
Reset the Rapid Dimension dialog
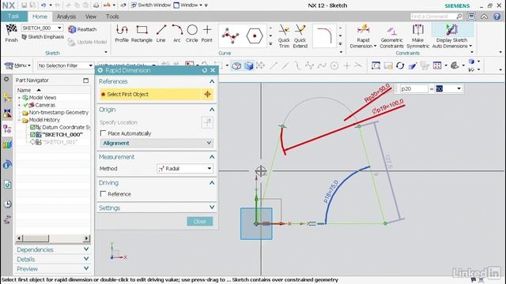coord(204,70)
